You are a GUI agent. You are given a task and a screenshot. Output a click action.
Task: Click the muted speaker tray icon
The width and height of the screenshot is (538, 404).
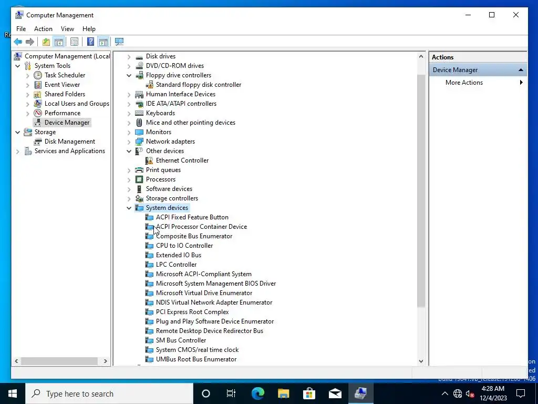click(470, 393)
